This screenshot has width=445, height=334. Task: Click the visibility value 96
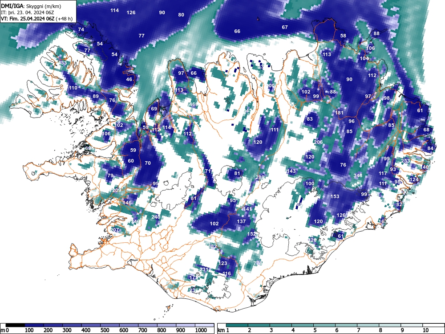(x=352, y=121)
